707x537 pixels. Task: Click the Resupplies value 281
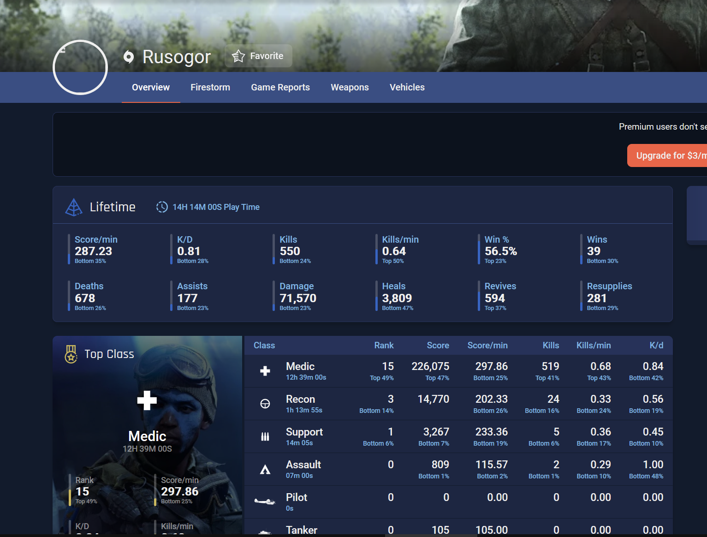tap(597, 298)
